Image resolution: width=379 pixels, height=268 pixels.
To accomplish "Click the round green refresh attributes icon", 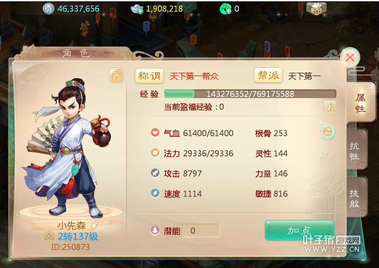I will tap(328, 132).
